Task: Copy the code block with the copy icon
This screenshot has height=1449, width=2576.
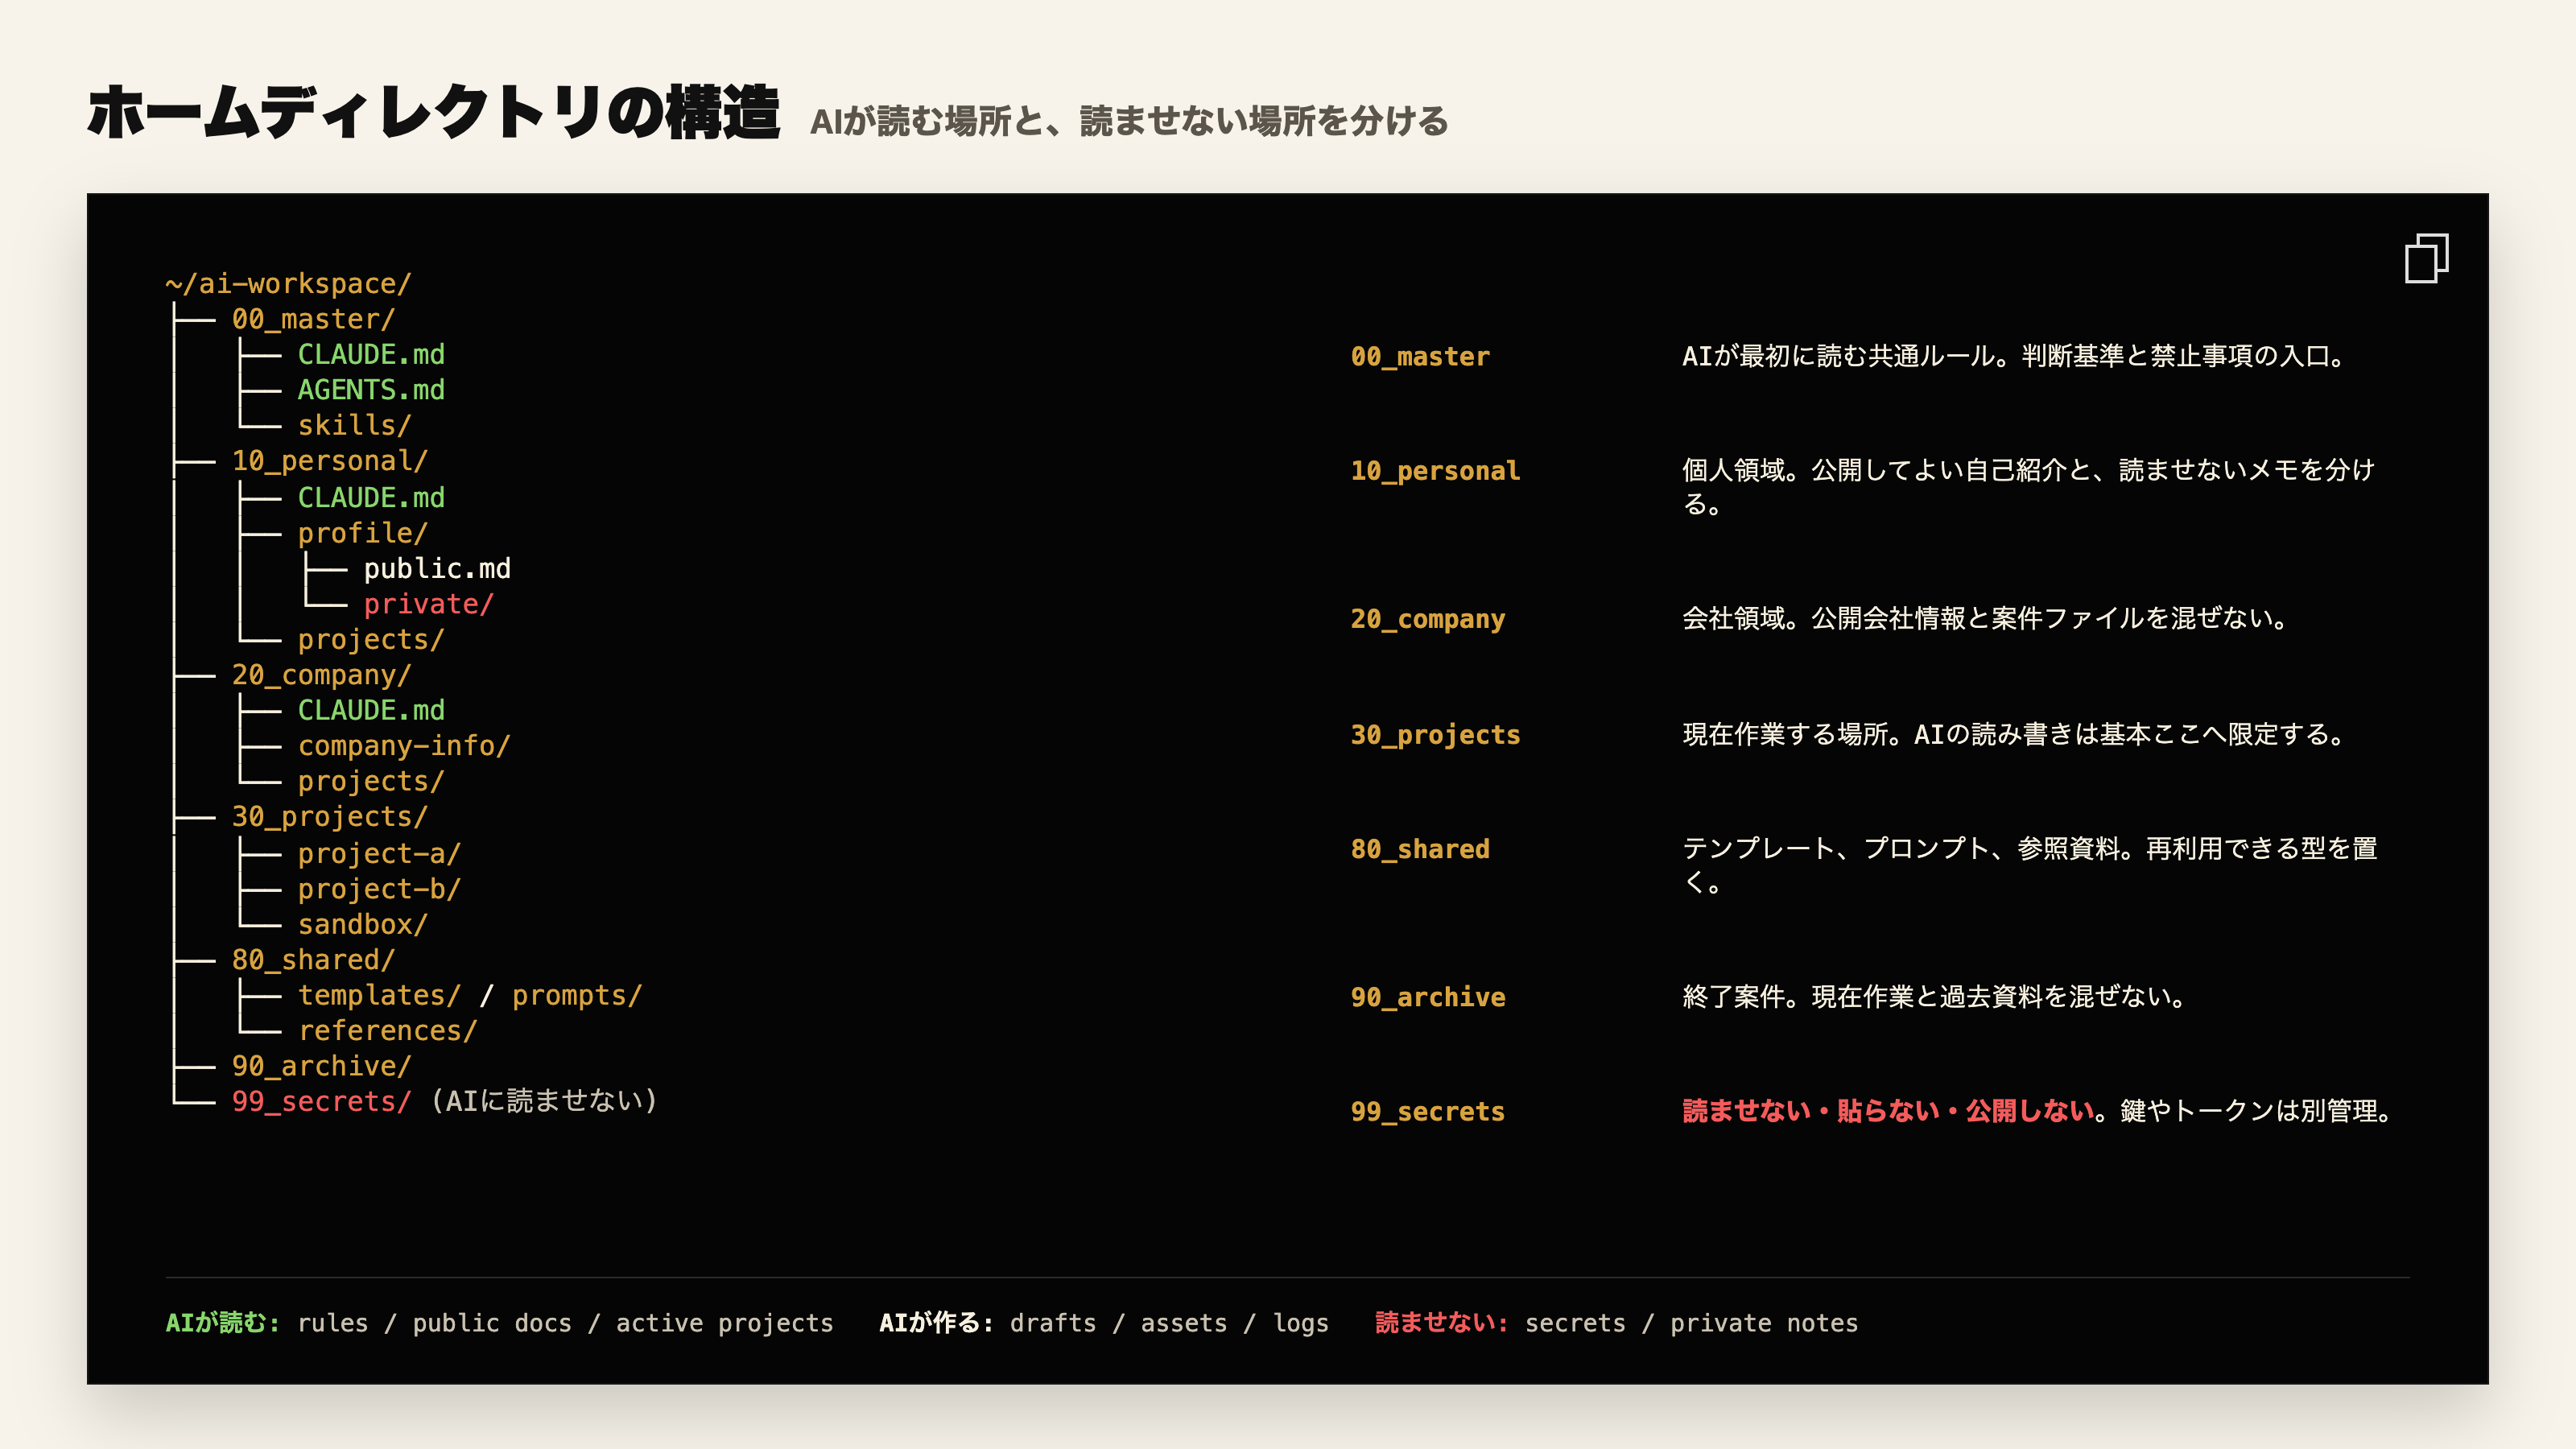Action: point(2426,259)
